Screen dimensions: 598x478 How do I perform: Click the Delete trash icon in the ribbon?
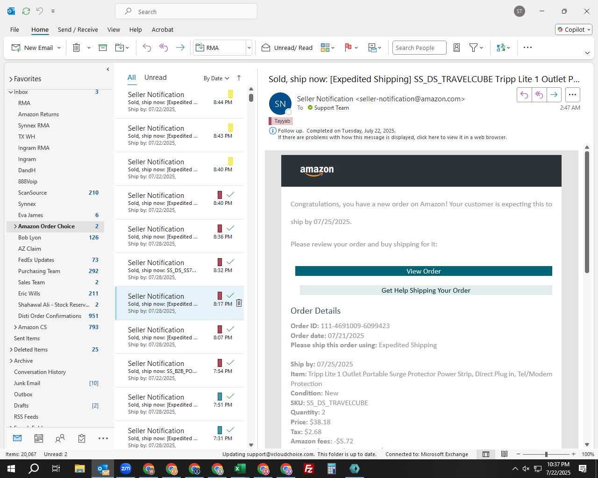77,48
